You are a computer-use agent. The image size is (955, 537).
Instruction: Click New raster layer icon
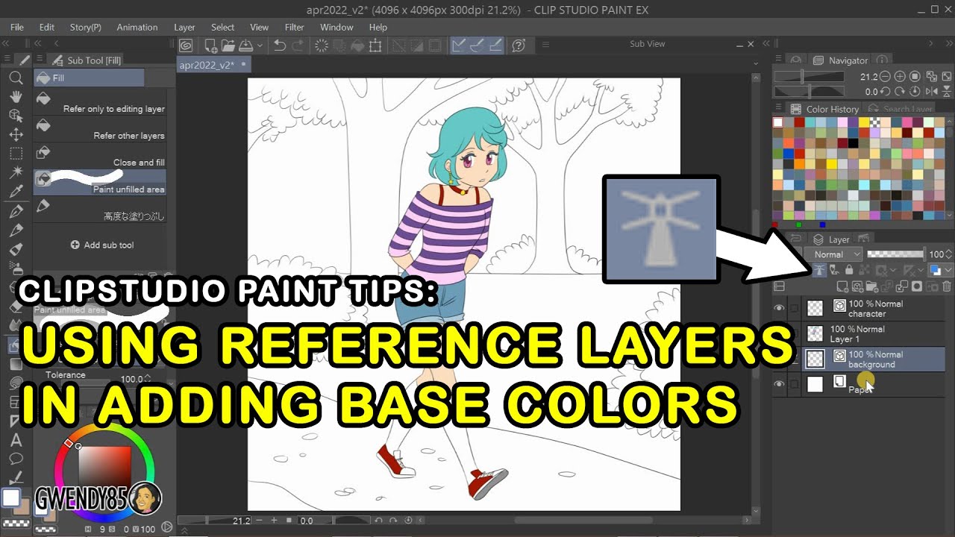point(842,286)
